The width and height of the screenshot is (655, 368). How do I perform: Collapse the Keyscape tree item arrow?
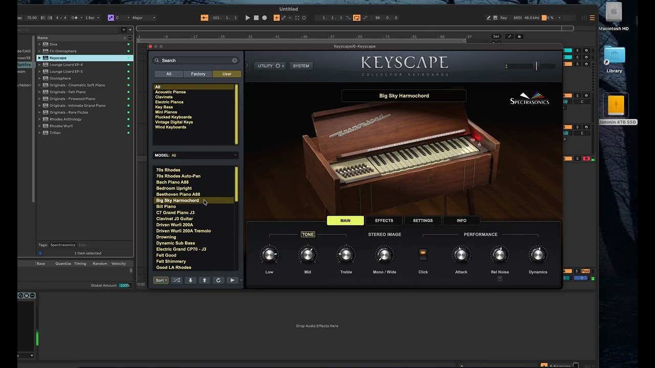pyautogui.click(x=40, y=58)
